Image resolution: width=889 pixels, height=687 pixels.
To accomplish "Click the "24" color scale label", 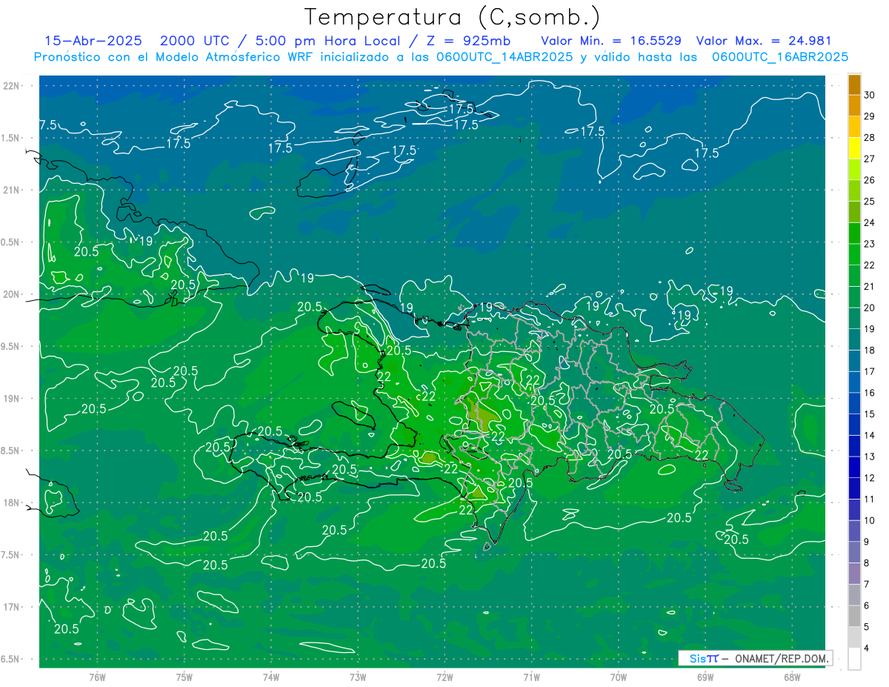I will coord(869,222).
